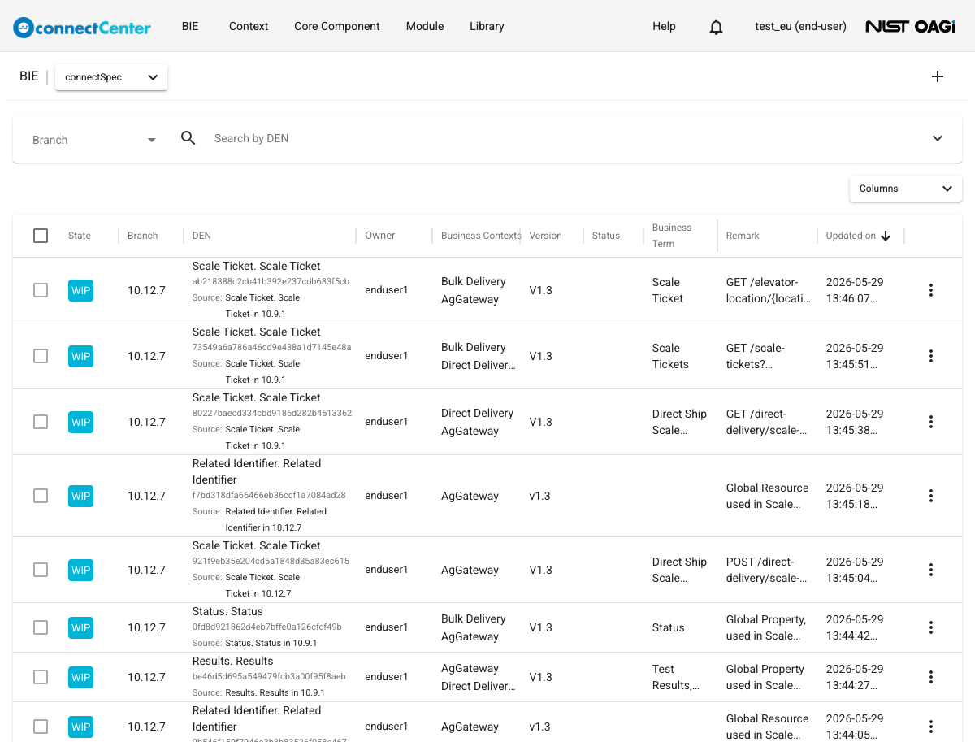Expand the advanced search panel chevron
The height and width of the screenshot is (742, 975).
938,138
